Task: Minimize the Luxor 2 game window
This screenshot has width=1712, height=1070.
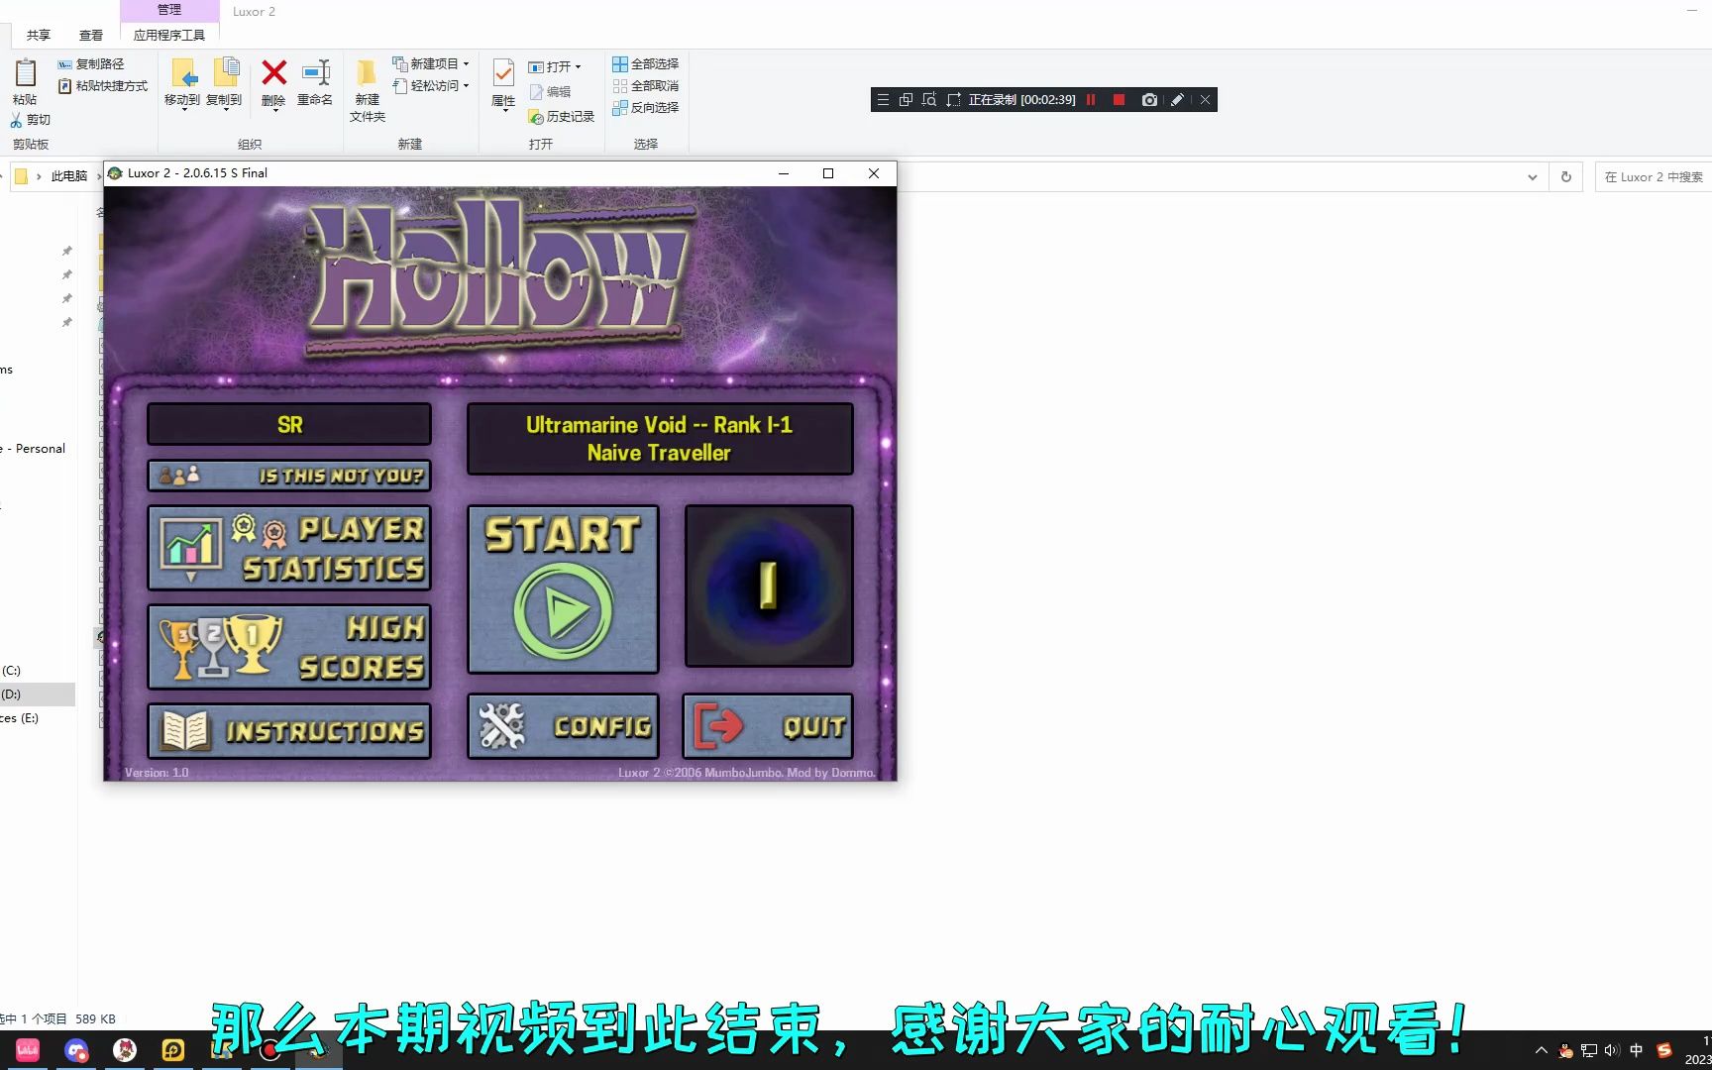Action: click(784, 173)
